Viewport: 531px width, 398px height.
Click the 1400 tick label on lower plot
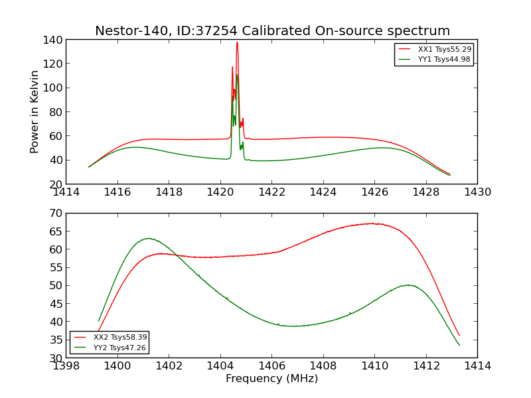[x=117, y=365]
